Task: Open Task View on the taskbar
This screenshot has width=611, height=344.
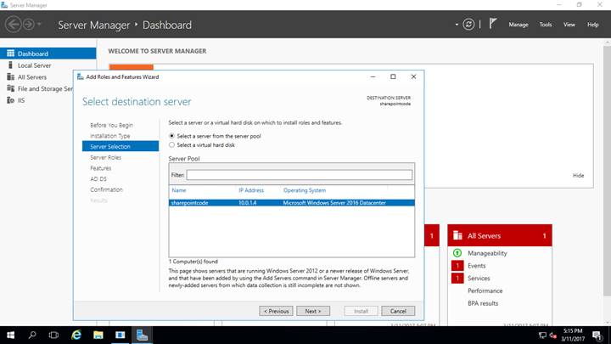Action: [x=53, y=335]
